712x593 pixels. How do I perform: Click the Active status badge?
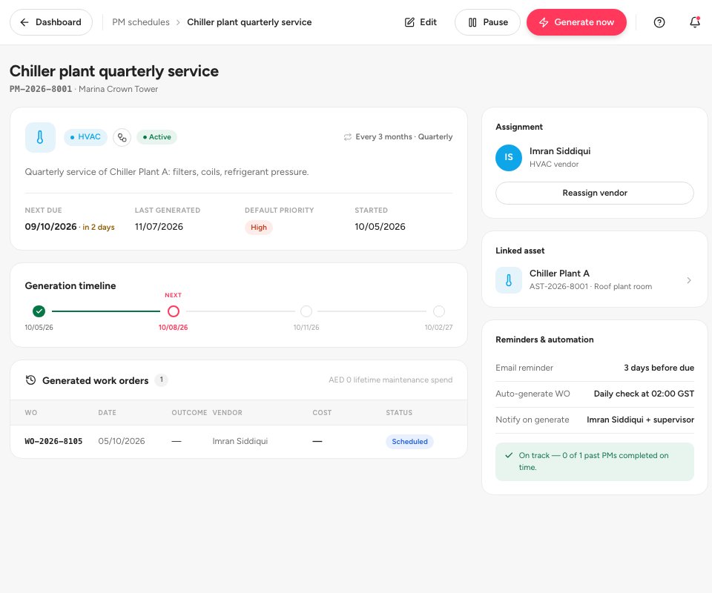tap(156, 137)
